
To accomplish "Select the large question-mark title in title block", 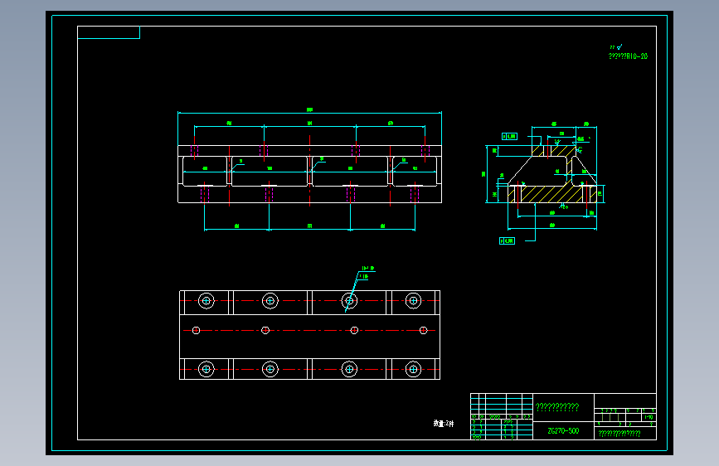I will click(x=557, y=406).
